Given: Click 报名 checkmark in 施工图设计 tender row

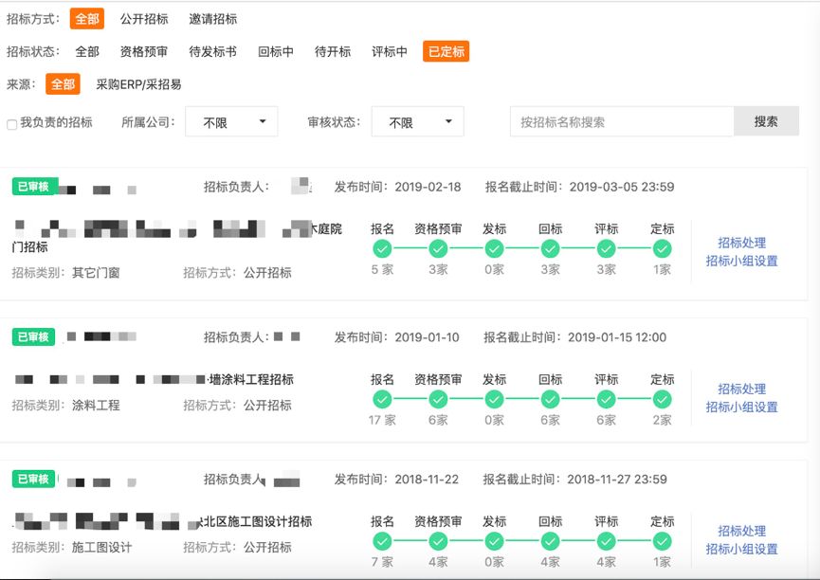Looking at the screenshot, I should tap(382, 541).
